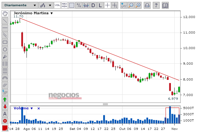
Task: Zoom out with the minus magnifier
Action: pos(131,5)
